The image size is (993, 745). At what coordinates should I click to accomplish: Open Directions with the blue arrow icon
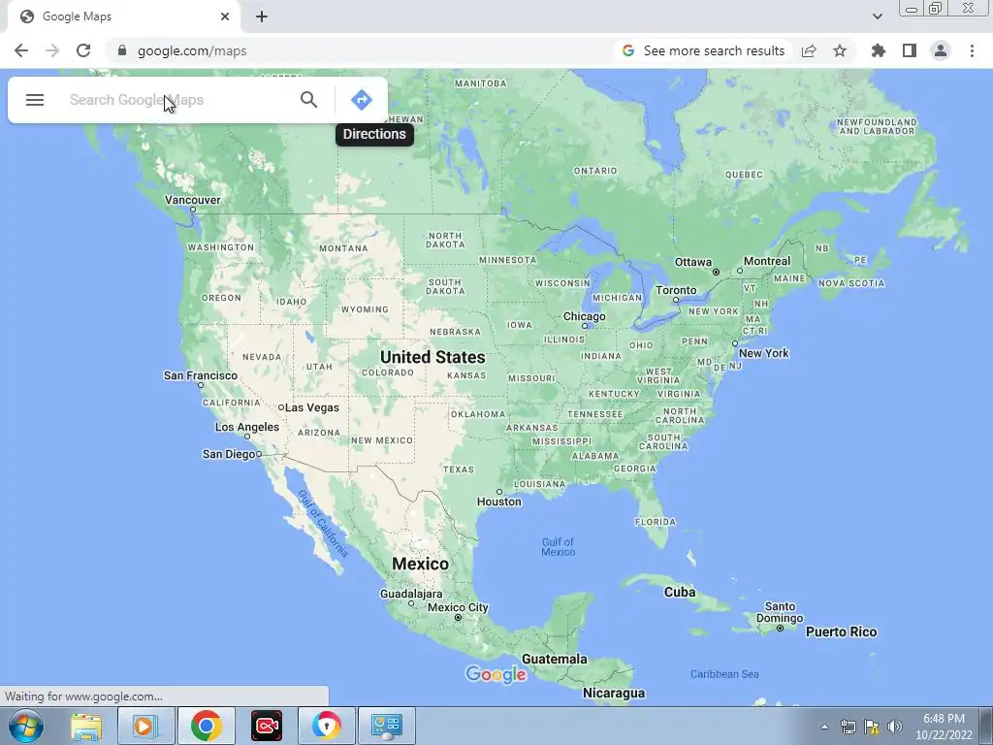[362, 100]
